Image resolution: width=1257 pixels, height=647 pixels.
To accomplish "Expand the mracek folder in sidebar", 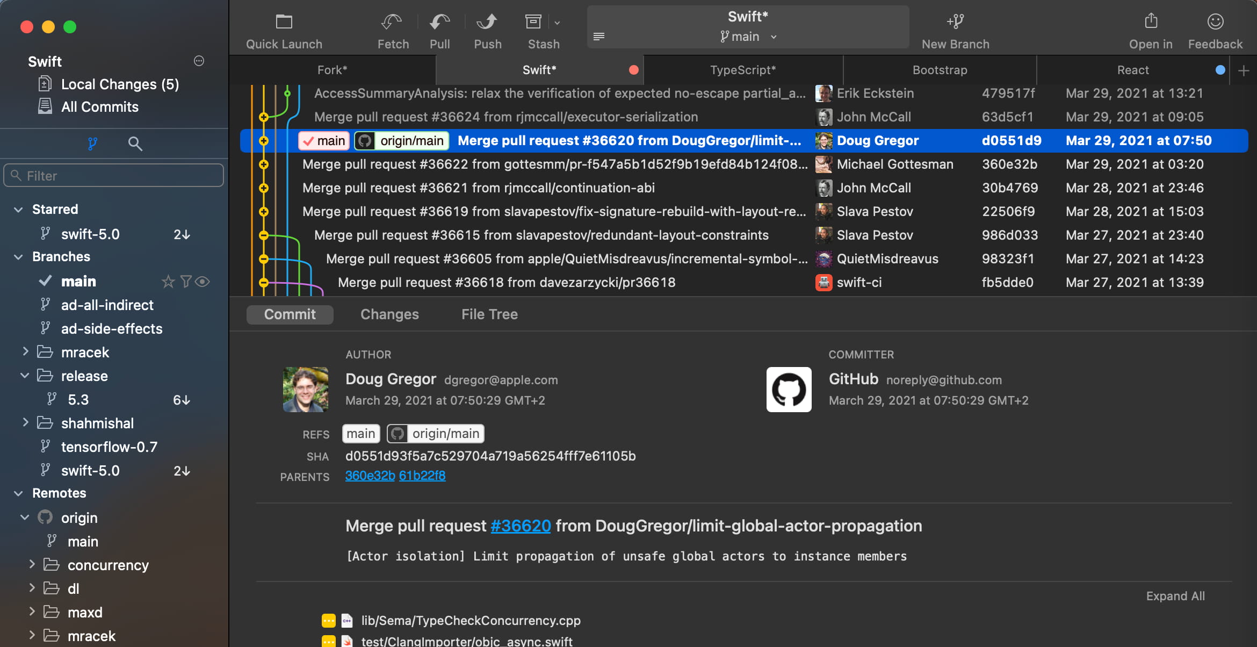I will tap(24, 351).
